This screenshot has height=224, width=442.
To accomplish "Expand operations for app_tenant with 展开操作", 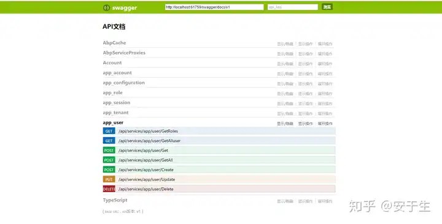I will click(325, 114).
